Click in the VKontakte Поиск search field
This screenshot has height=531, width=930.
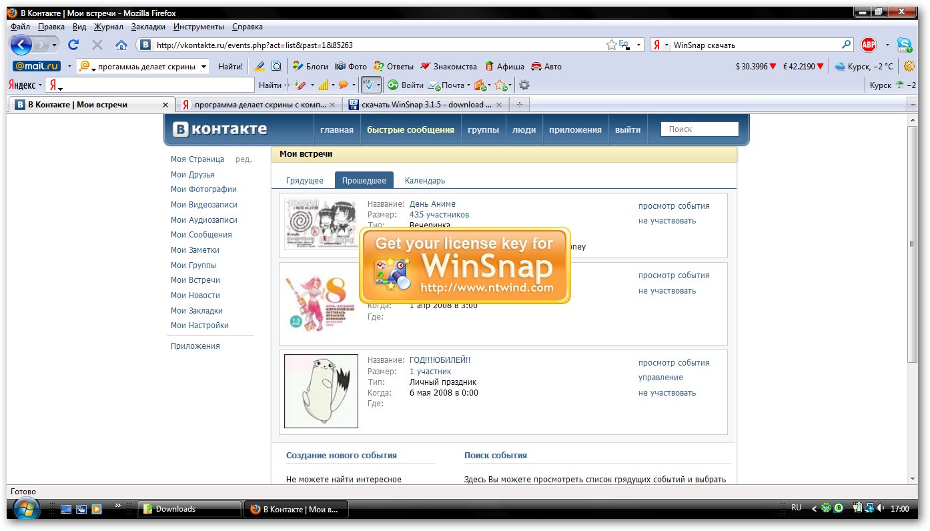[x=699, y=129]
